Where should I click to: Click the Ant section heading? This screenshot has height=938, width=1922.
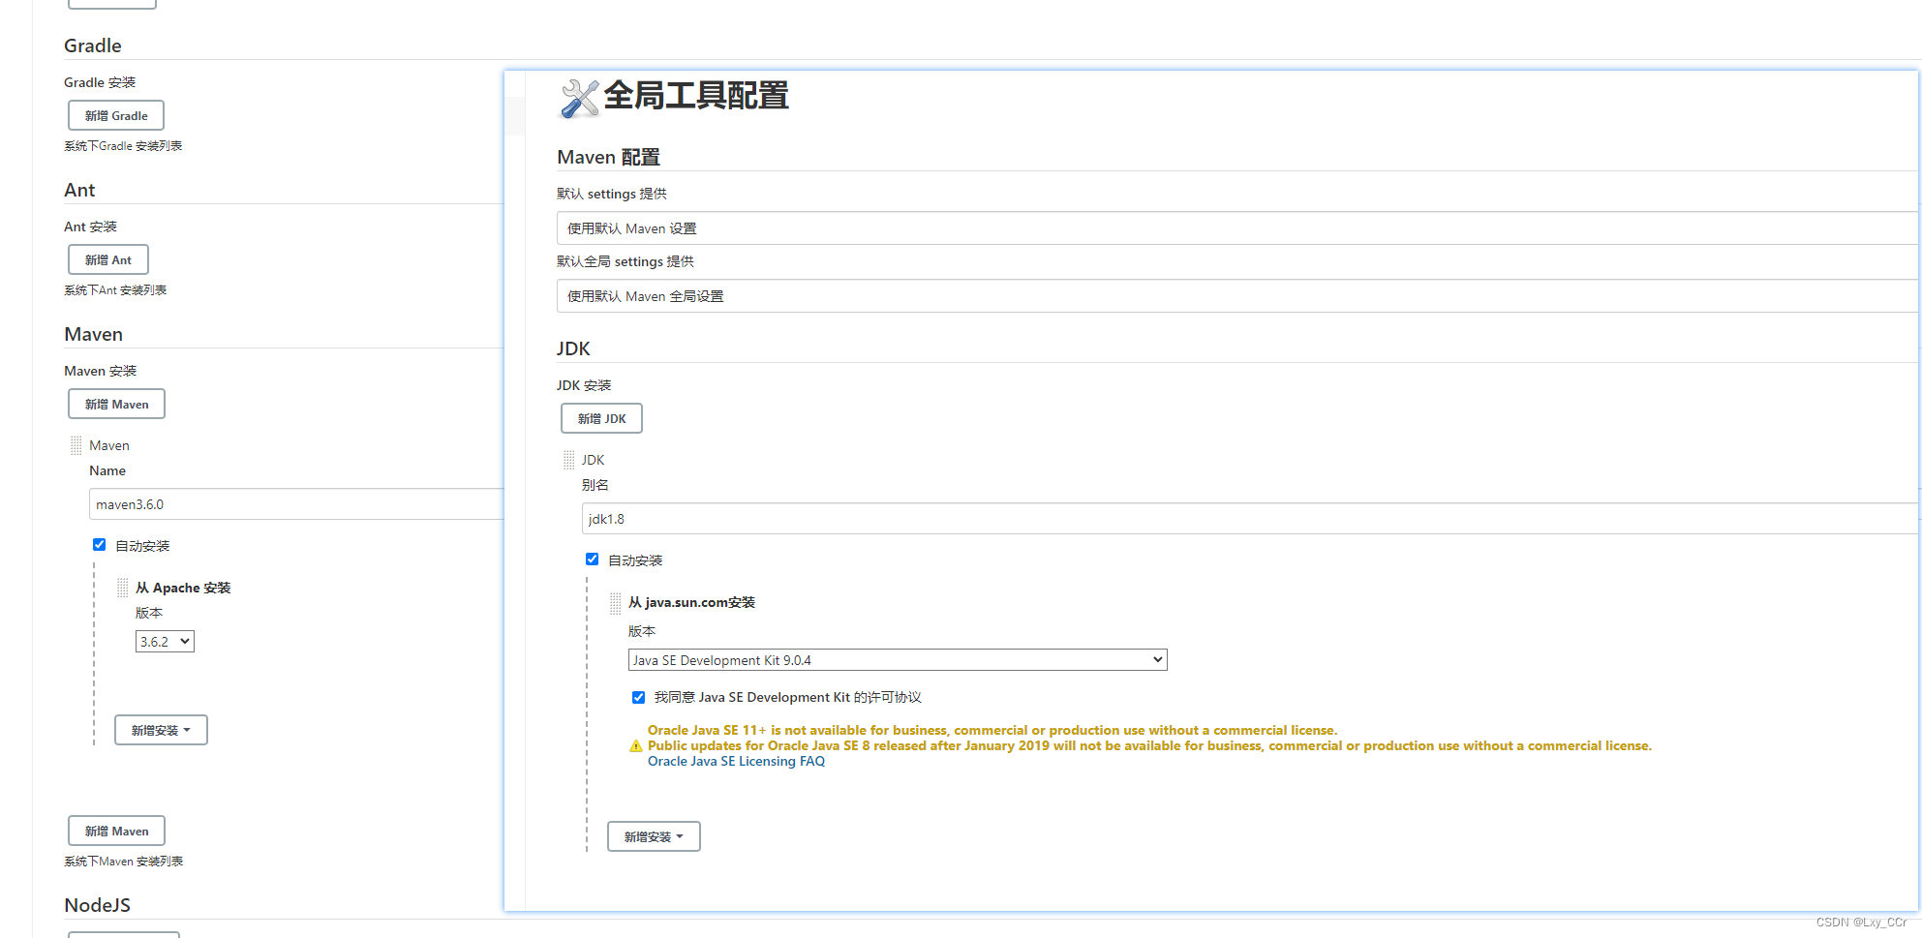79,190
